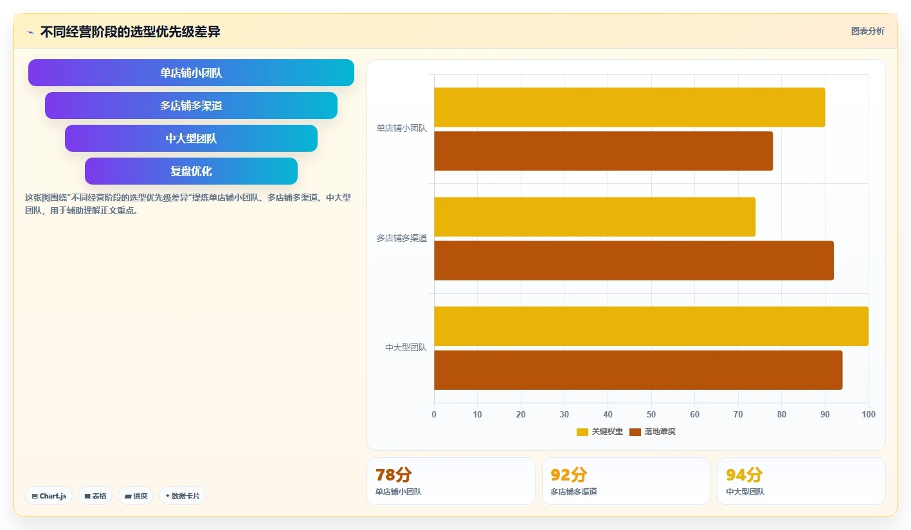
Task: Click the x-axis value 100
Action: click(x=869, y=414)
